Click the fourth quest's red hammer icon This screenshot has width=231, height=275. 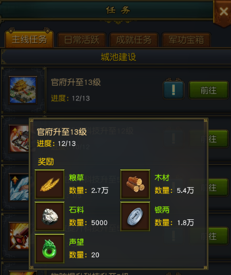pyautogui.click(x=19, y=236)
